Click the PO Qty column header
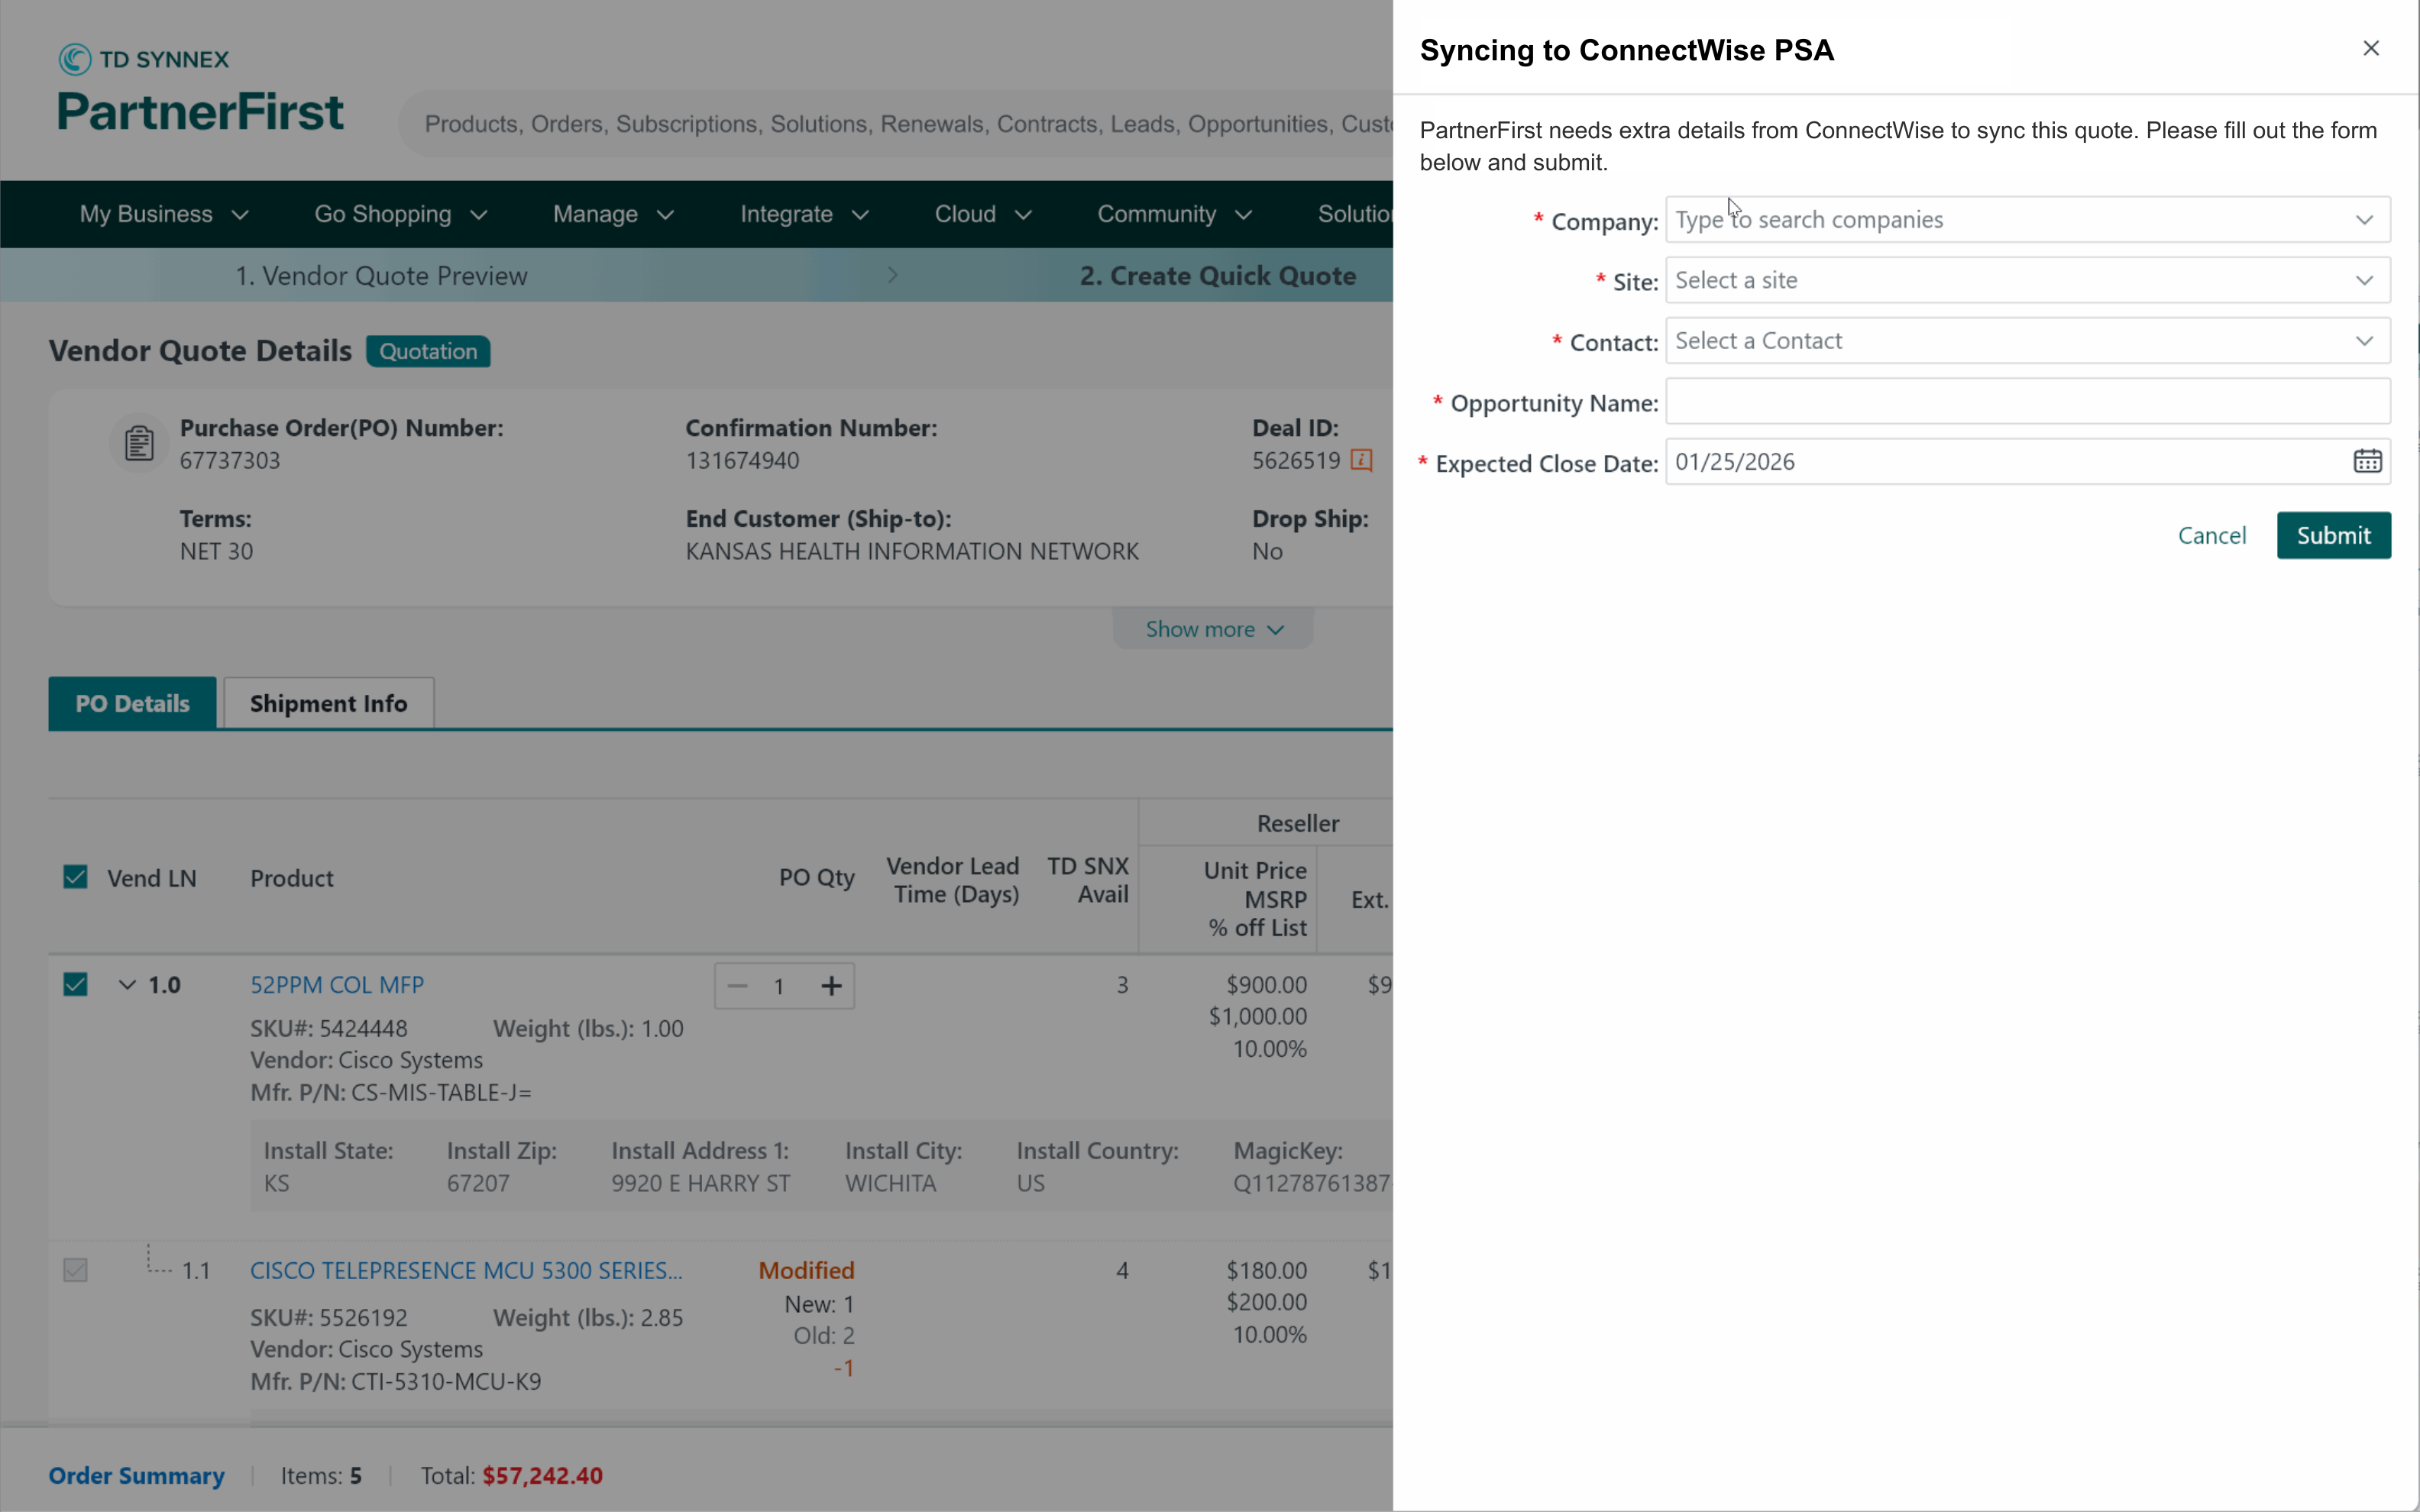Viewport: 2420px width, 1512px height. 817,878
